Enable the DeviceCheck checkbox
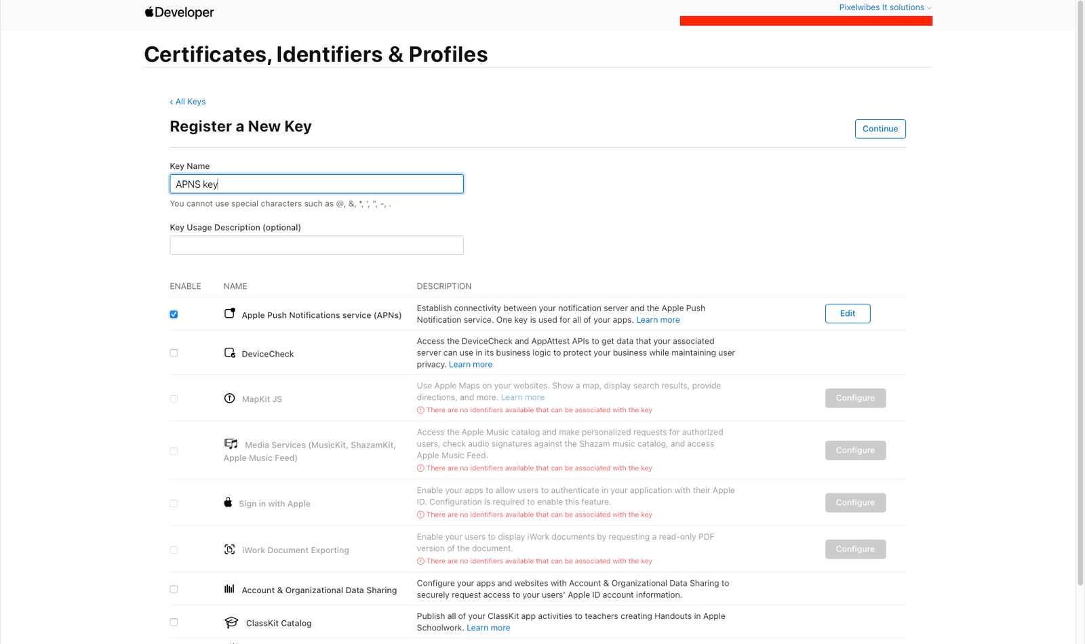Image resolution: width=1085 pixels, height=644 pixels. (174, 353)
